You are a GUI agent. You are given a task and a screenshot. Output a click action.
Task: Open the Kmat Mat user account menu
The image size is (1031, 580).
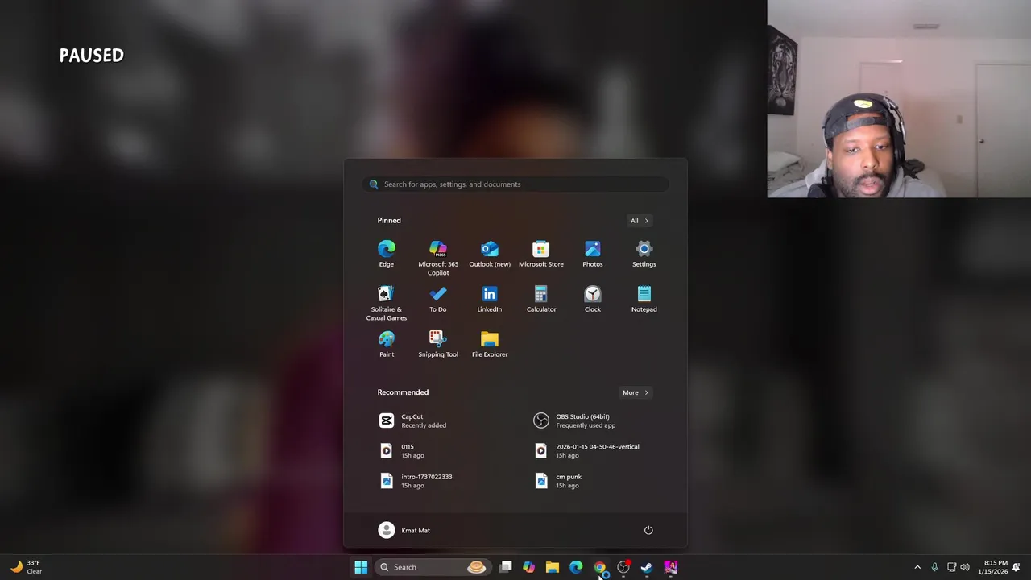click(x=404, y=530)
